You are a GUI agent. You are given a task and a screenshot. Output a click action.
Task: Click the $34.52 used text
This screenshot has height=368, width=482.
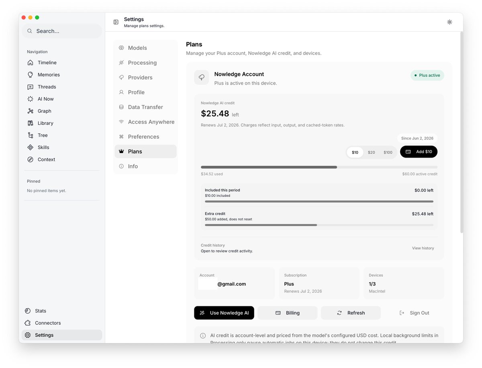pos(212,174)
